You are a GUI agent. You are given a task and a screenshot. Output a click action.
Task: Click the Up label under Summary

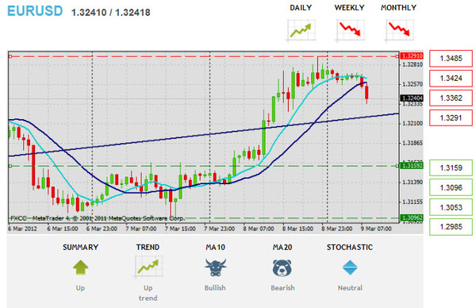(80, 288)
